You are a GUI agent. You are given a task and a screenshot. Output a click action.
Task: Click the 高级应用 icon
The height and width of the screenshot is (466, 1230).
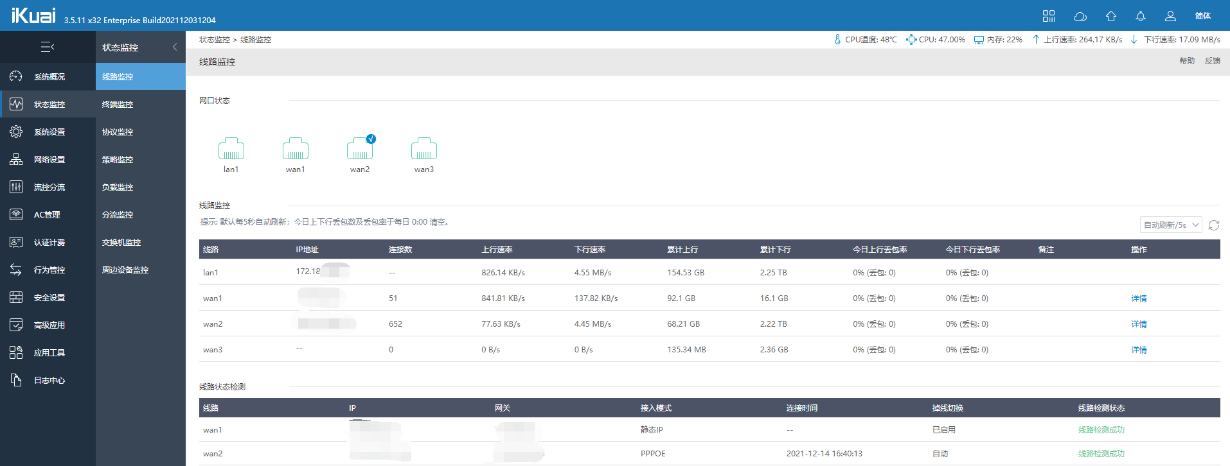coord(16,325)
